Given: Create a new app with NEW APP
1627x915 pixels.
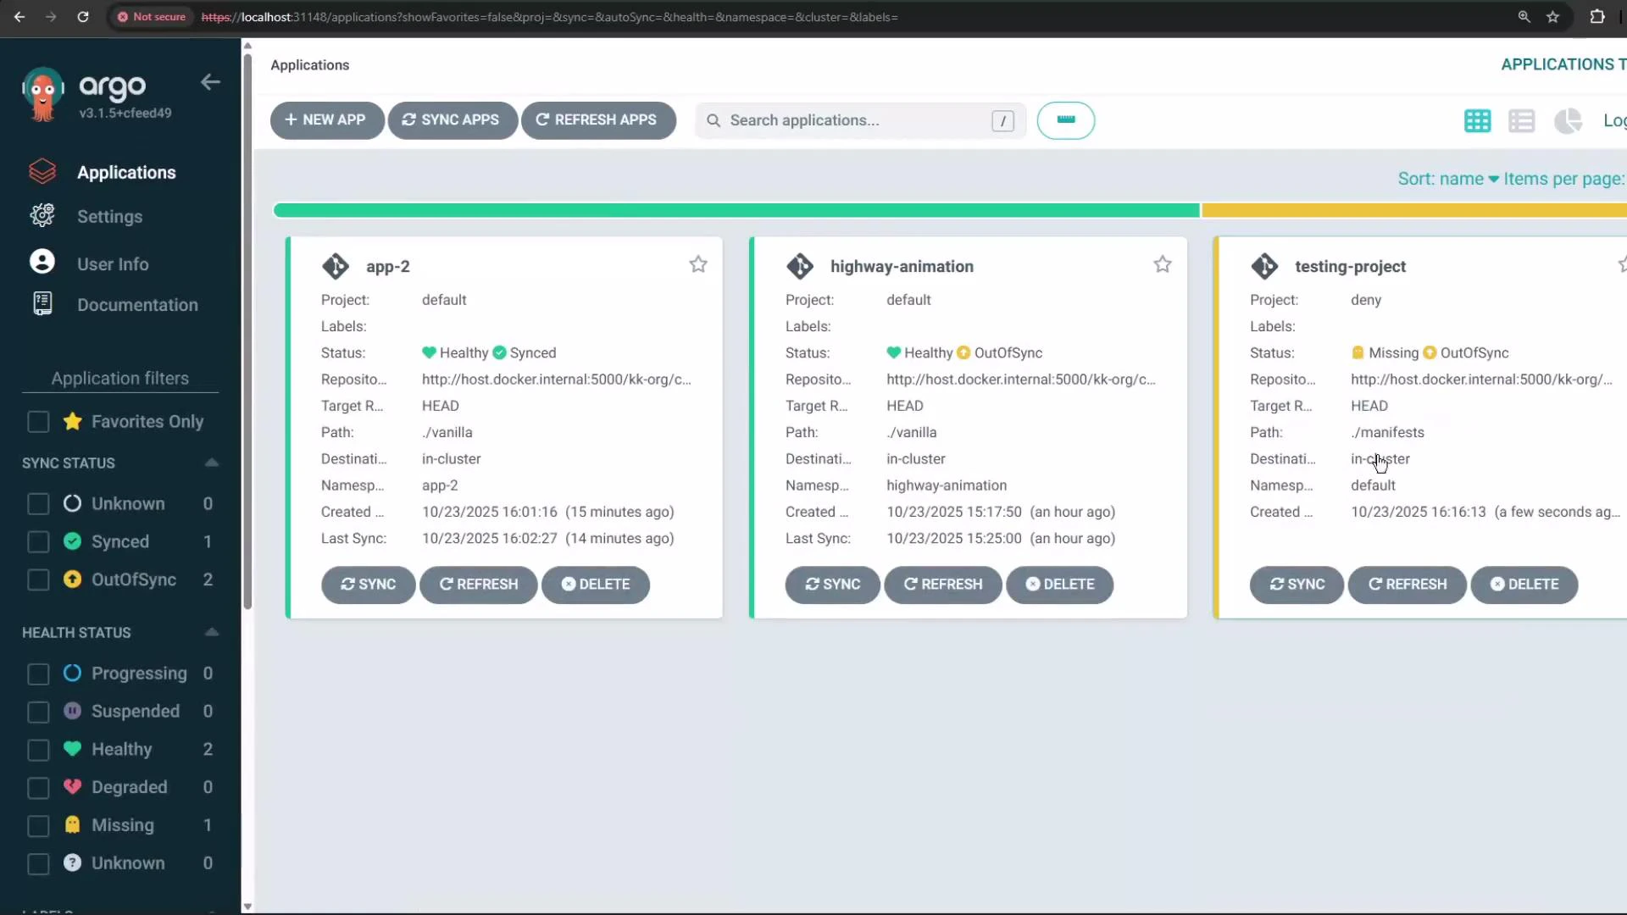Looking at the screenshot, I should 326,120.
